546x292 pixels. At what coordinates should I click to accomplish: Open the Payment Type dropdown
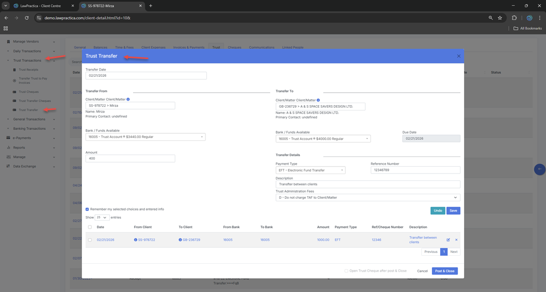pyautogui.click(x=310, y=170)
